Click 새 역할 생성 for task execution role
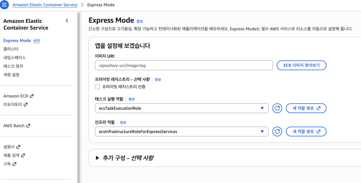361x183 pixels. (x=306, y=108)
